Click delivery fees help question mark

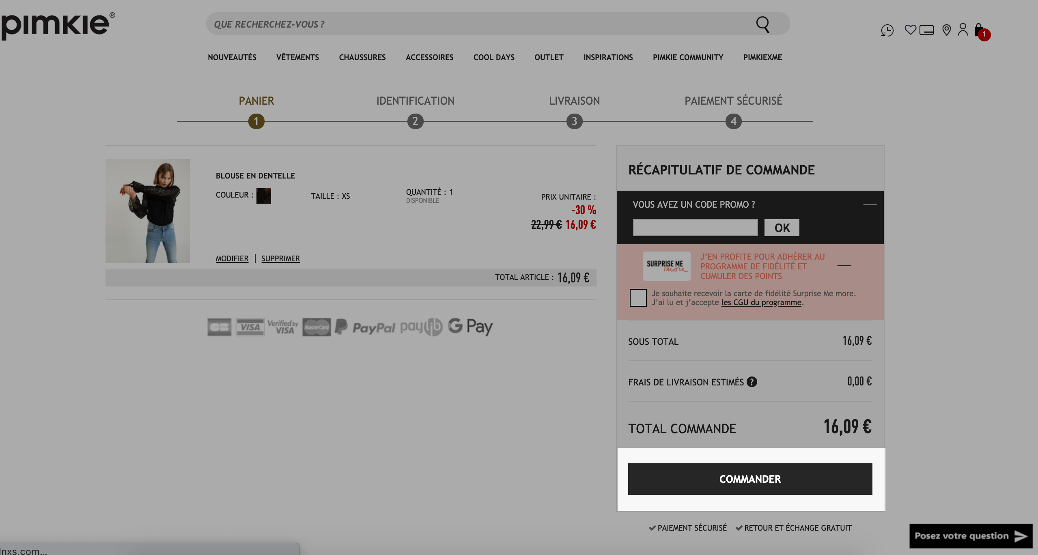[x=752, y=382]
